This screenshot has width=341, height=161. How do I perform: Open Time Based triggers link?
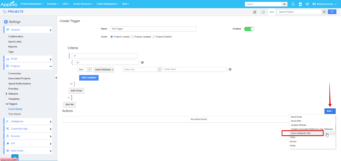click(x=14, y=114)
